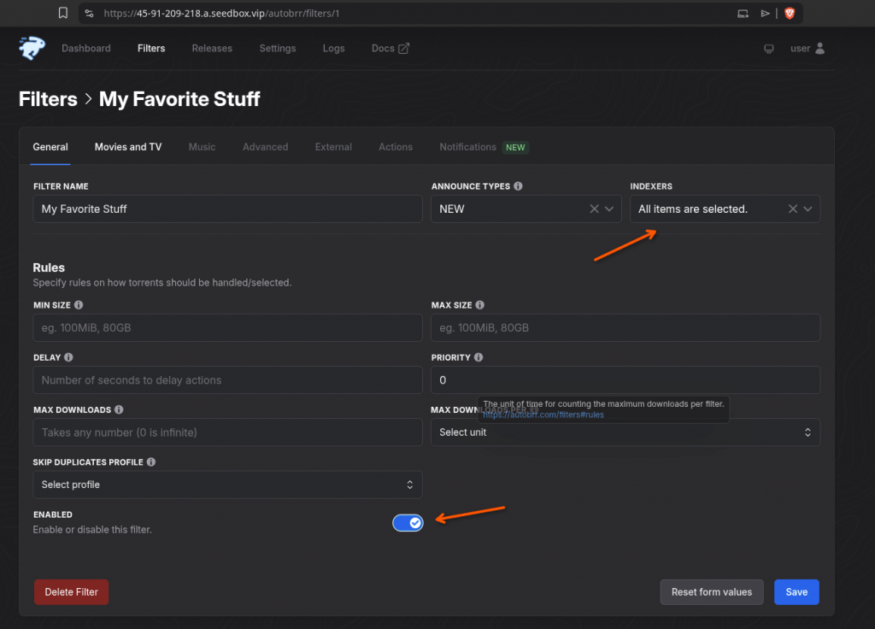
Task: Click Announce Types info icon
Action: (519, 185)
